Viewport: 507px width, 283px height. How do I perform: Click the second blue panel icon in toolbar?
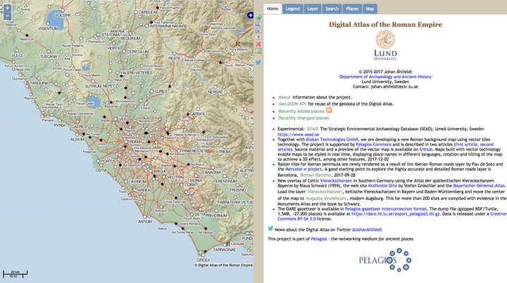click(258, 24)
